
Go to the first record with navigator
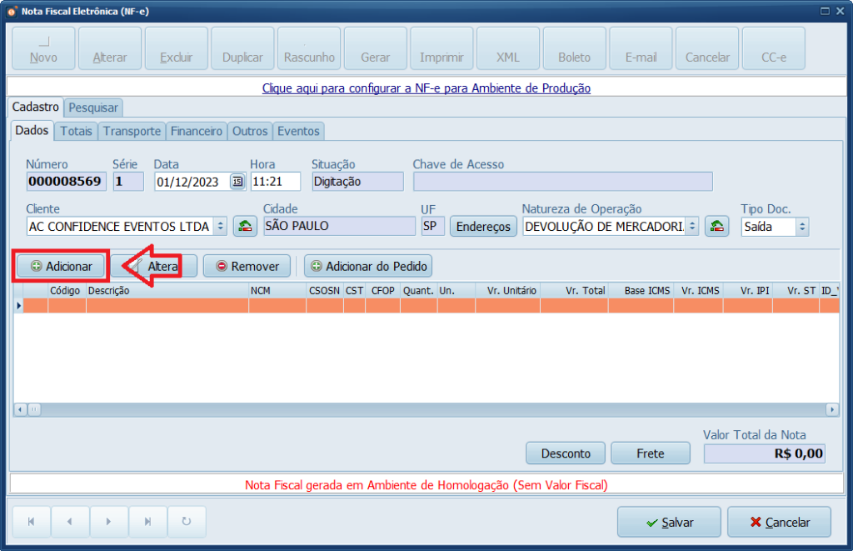(31, 521)
